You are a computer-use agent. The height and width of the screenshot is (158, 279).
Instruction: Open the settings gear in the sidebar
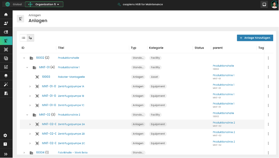pyautogui.click(x=5, y=136)
